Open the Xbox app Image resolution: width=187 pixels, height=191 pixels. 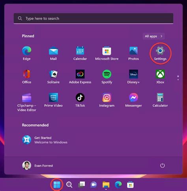[160, 77]
